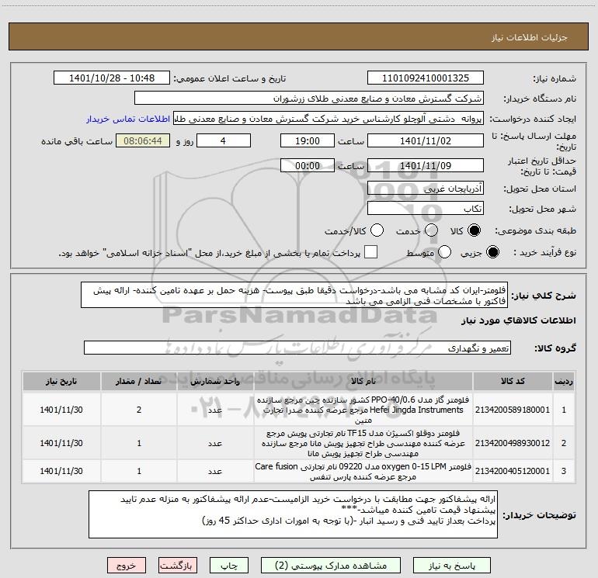The image size is (598, 578).
Task: Click the goods group field تعمیر و نگهداری
Action: (297, 348)
